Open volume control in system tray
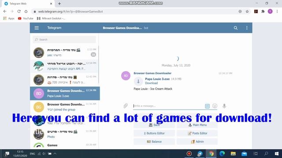Screen dimensions: 282x158 point(44,154)
